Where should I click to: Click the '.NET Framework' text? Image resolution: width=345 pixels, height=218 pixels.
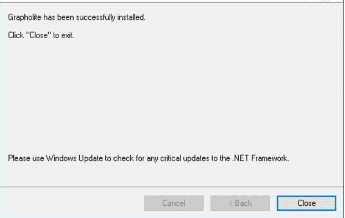(260, 158)
